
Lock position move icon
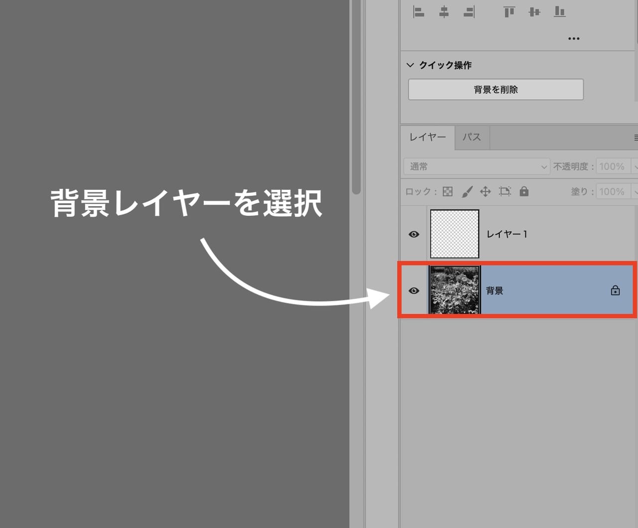485,191
